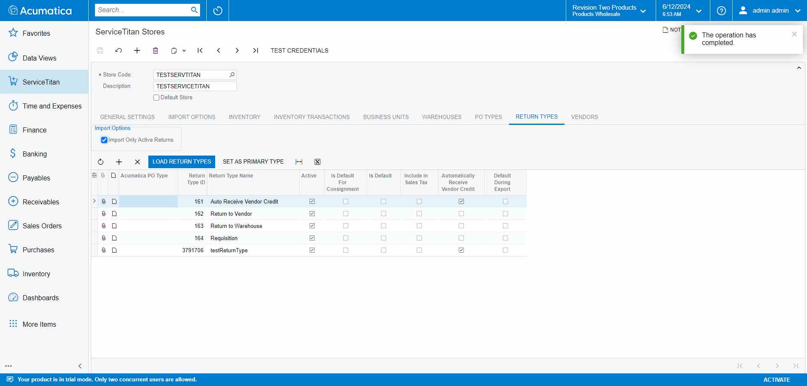Refresh the return types grid
The height and width of the screenshot is (386, 807).
point(100,162)
